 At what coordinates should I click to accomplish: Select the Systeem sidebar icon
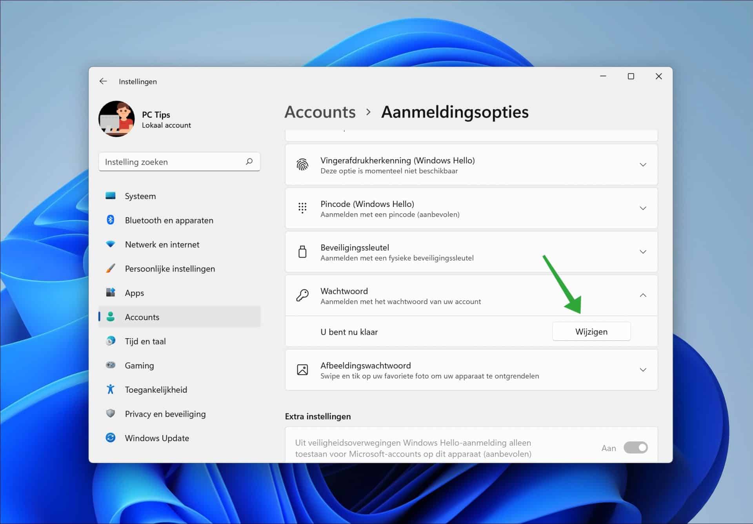(x=111, y=196)
